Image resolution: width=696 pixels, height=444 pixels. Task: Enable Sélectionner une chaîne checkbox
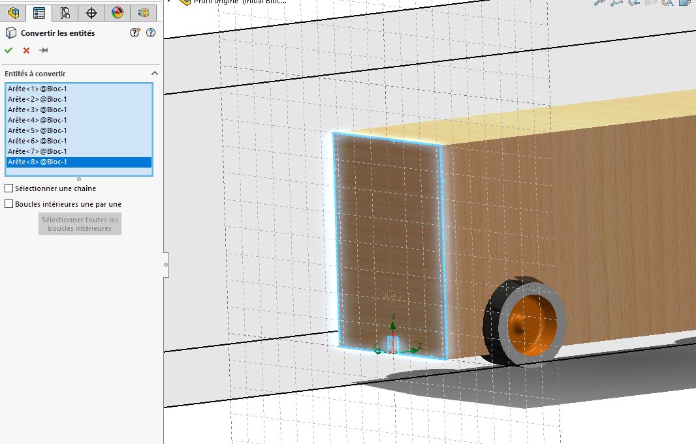click(x=9, y=188)
